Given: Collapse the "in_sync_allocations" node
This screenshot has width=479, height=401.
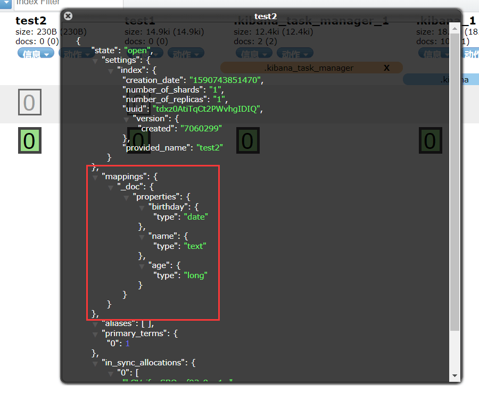Looking at the screenshot, I should (x=95, y=364).
